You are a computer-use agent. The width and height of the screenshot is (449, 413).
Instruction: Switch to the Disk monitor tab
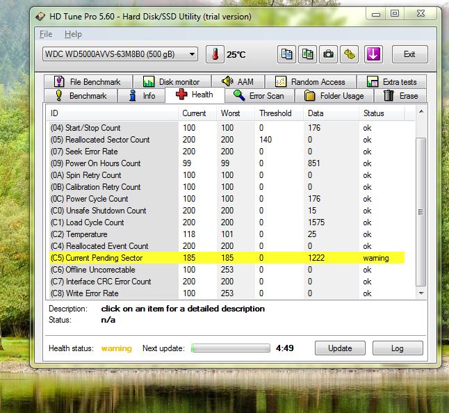172,82
